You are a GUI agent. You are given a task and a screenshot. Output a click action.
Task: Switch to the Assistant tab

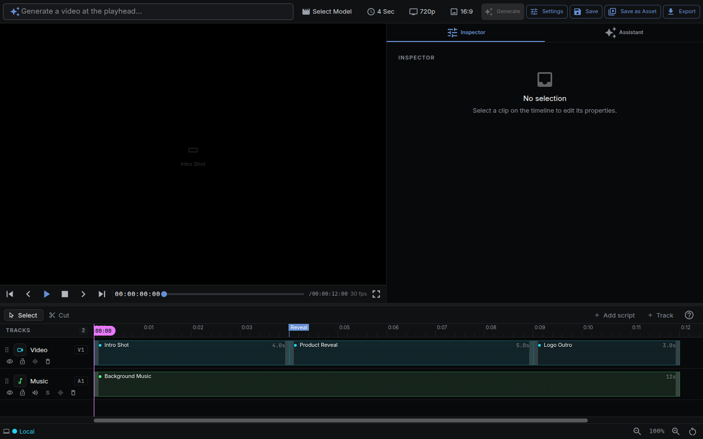[x=624, y=32]
